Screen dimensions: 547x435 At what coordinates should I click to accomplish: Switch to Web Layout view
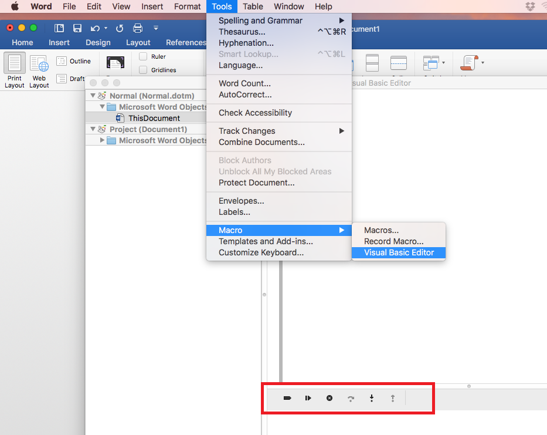point(39,71)
